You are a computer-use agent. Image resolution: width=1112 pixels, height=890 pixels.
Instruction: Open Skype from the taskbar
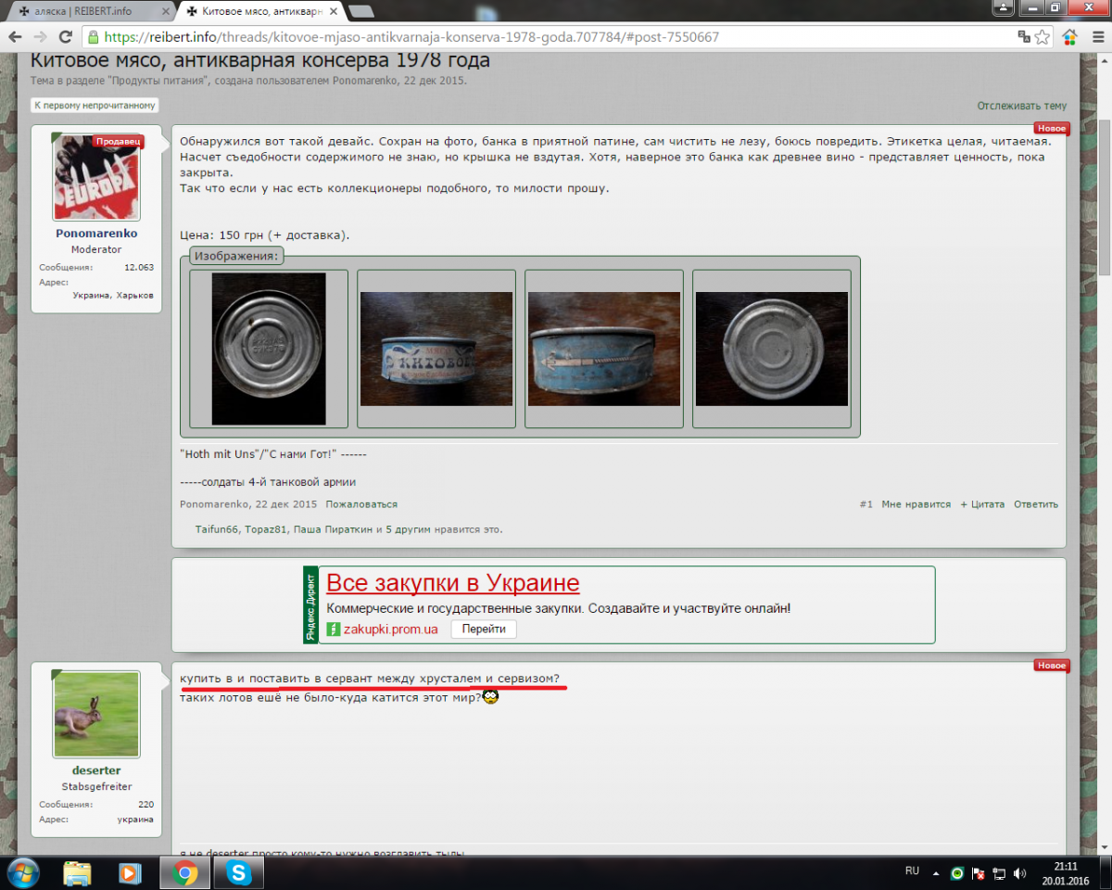pyautogui.click(x=239, y=872)
